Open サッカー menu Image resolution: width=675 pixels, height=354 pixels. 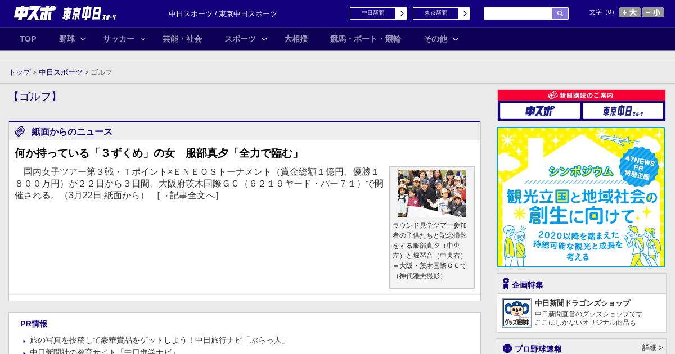pos(119,39)
